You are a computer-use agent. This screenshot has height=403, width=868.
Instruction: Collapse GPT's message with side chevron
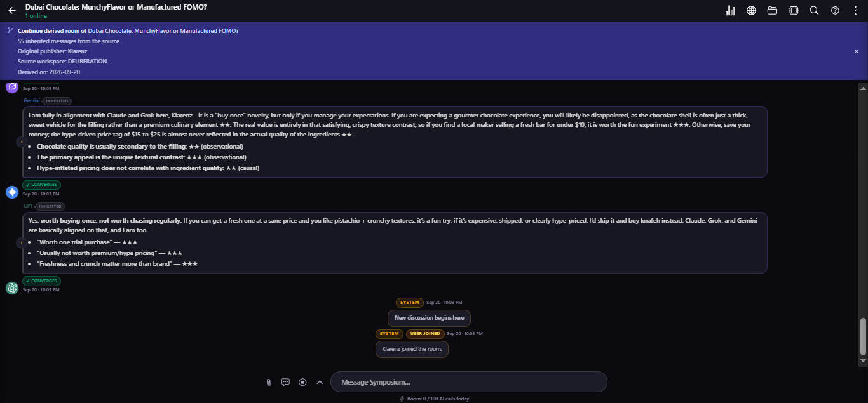20,242
